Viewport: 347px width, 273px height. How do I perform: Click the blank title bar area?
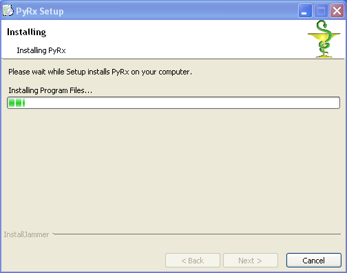click(x=179, y=10)
